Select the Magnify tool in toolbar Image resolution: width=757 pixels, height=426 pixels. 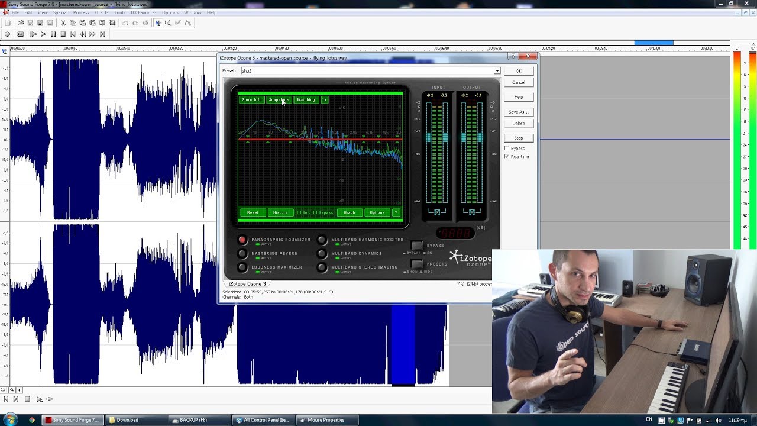tap(168, 23)
